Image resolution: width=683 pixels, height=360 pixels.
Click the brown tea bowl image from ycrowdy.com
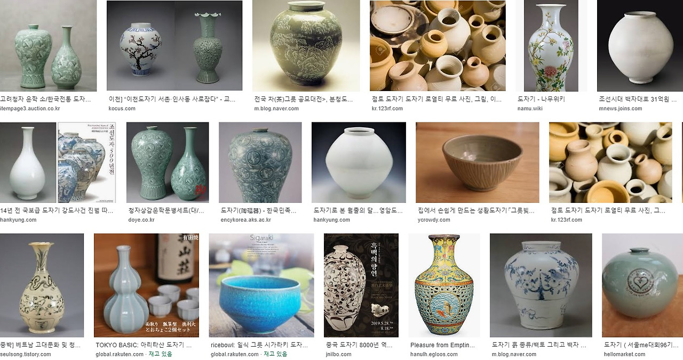478,162
